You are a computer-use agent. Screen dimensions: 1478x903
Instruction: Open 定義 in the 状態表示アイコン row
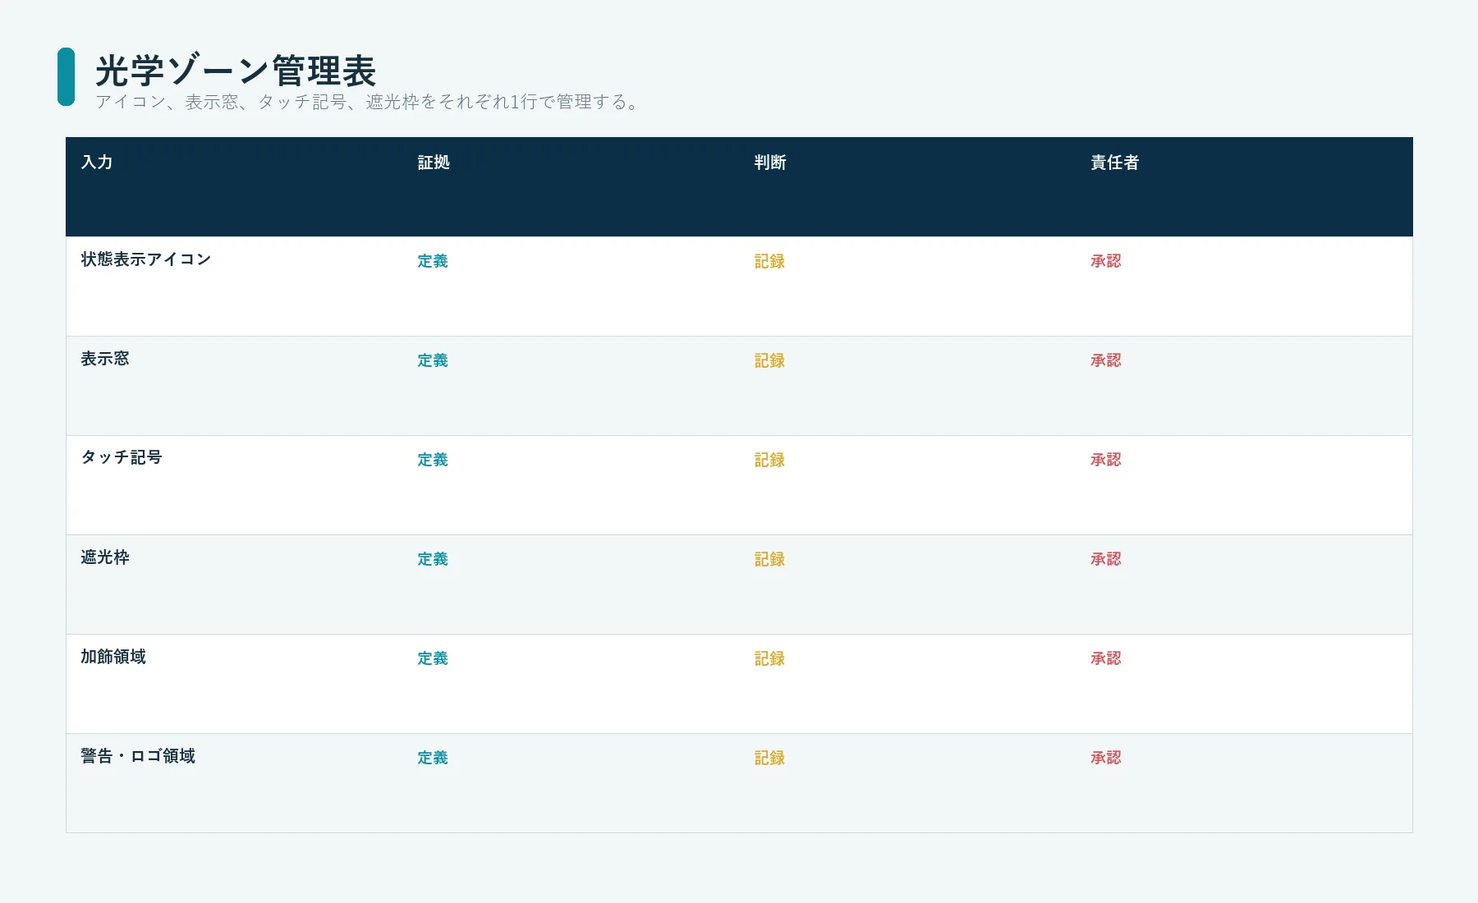[x=433, y=261]
